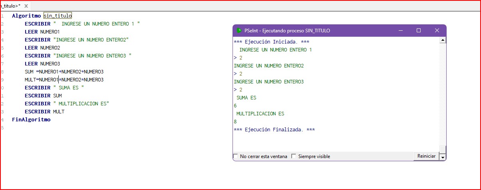Click the multiplication result 8 in output
481x190 pixels.
point(235,122)
